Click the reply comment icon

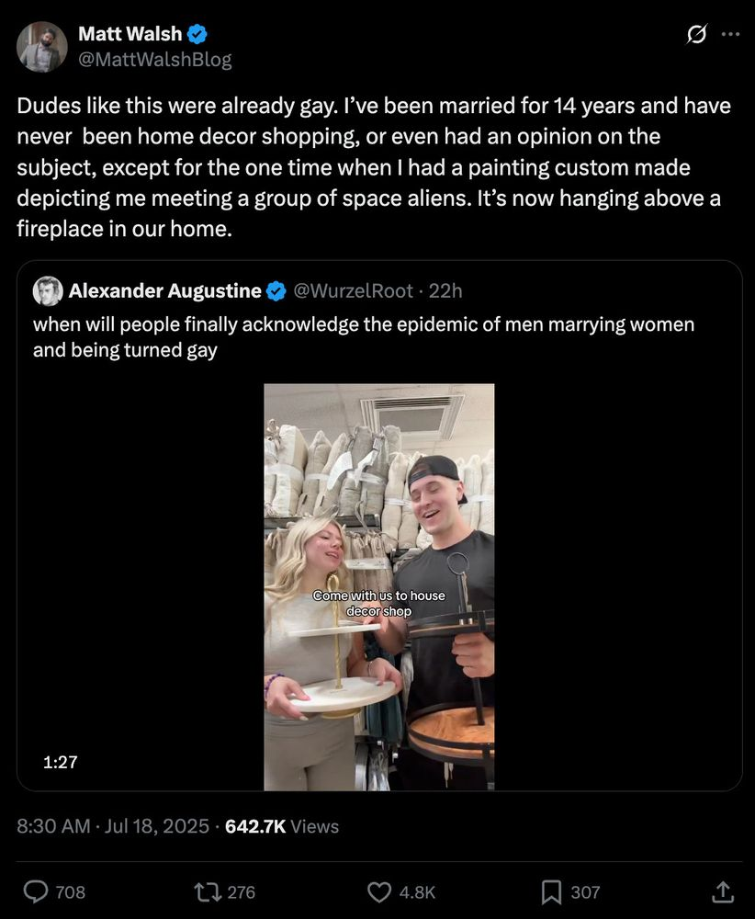coord(36,891)
